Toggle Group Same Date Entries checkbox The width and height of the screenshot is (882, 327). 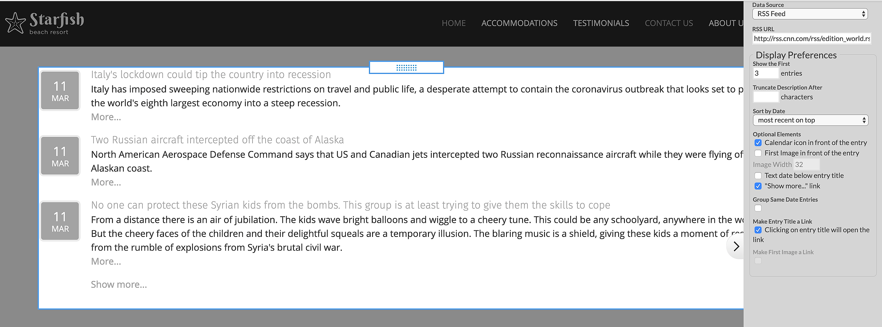(x=758, y=208)
